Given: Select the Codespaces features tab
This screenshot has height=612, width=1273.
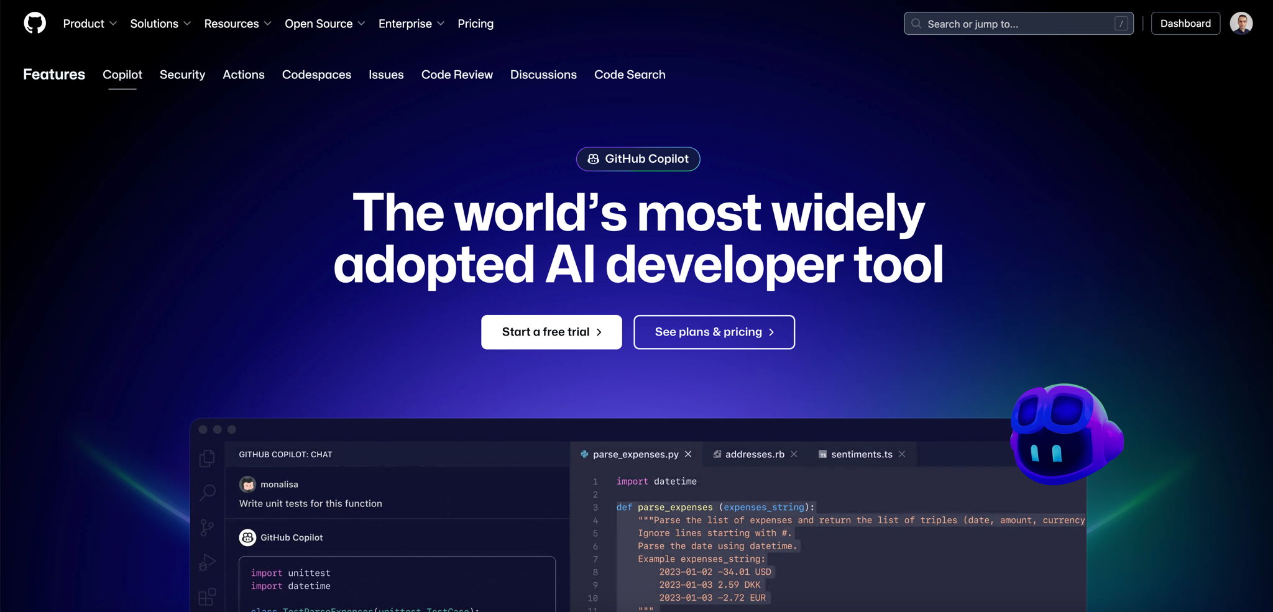Looking at the screenshot, I should 316,75.
